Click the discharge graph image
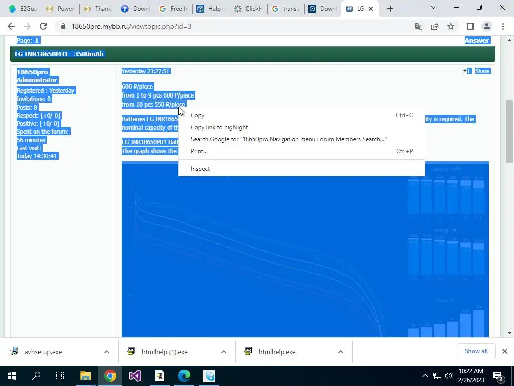 point(305,249)
